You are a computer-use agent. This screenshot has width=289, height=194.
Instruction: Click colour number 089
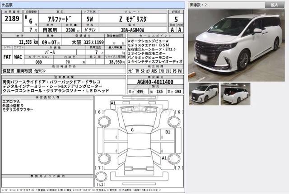point(38,62)
